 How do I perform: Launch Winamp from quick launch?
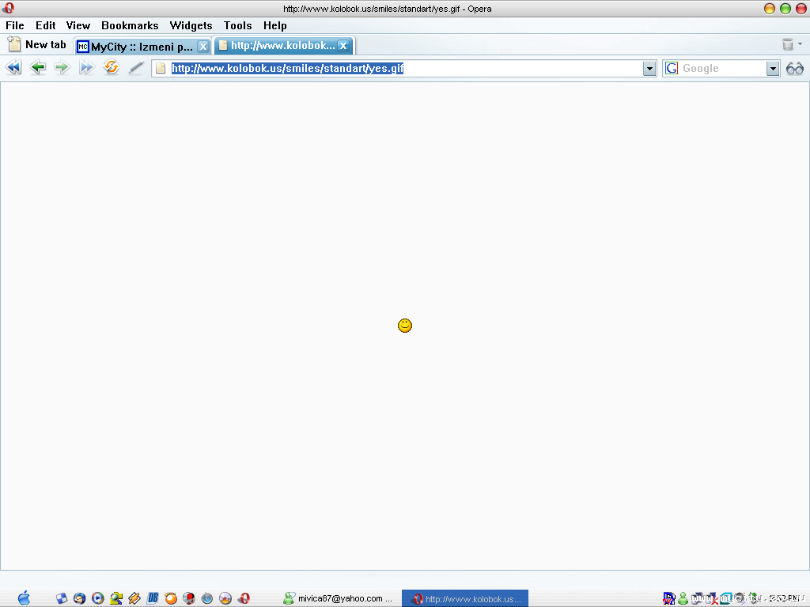134,598
